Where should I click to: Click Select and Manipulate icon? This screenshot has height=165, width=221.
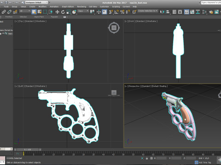click(99, 12)
